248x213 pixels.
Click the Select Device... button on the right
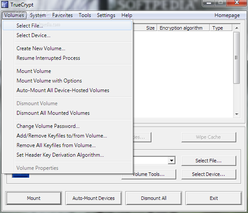click(x=208, y=174)
